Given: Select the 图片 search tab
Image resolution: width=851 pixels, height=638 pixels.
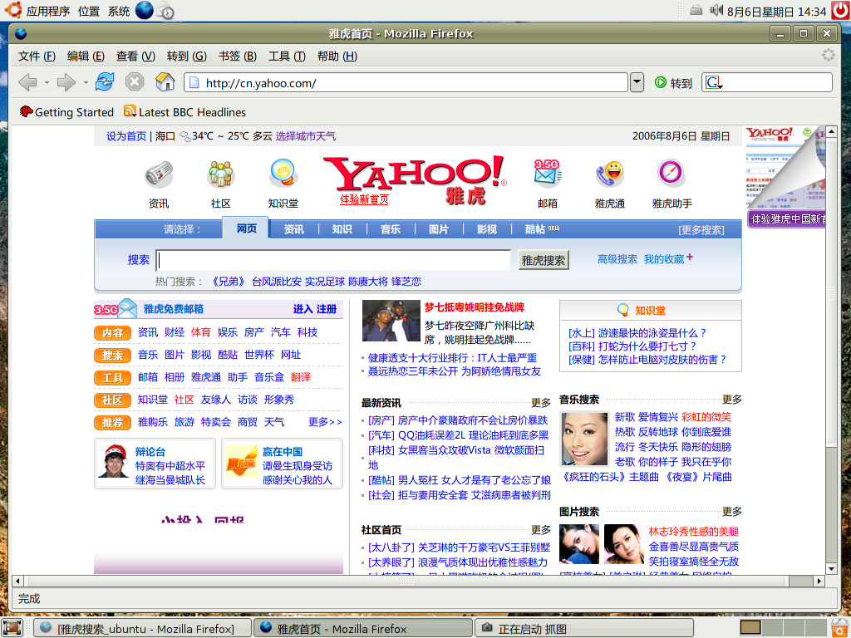Looking at the screenshot, I should point(439,229).
